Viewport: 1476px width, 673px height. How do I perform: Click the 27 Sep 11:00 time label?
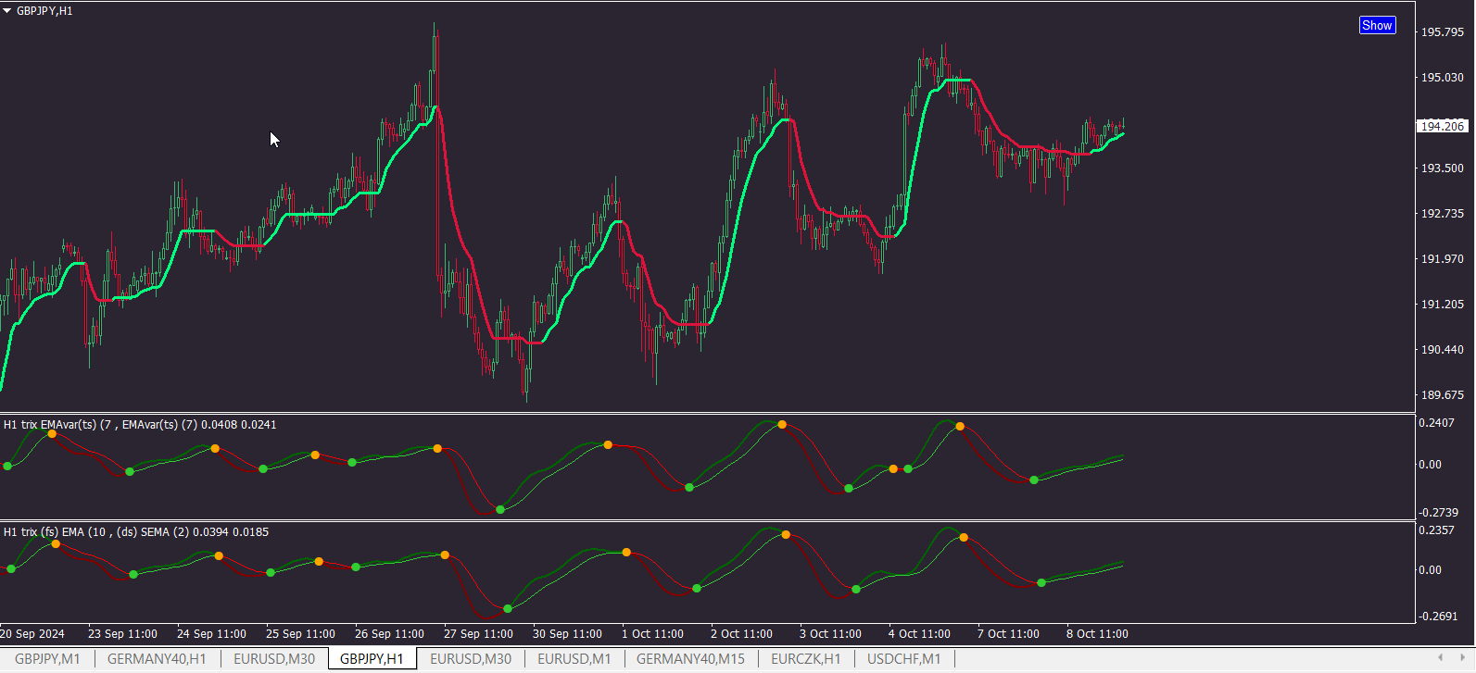[x=478, y=634]
